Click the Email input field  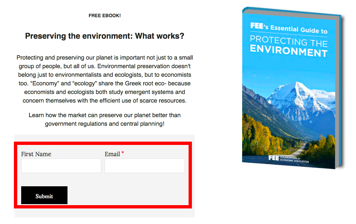tap(145, 166)
